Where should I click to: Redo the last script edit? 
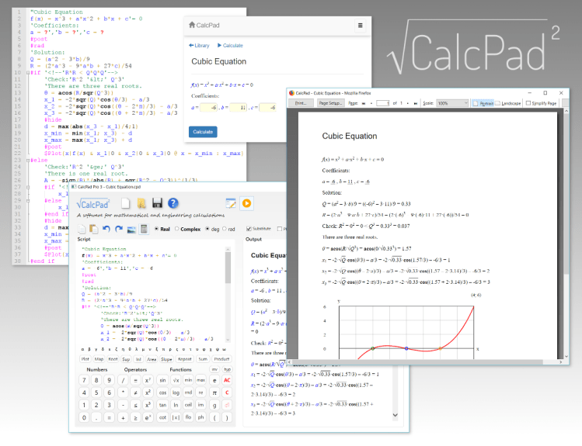point(119,230)
